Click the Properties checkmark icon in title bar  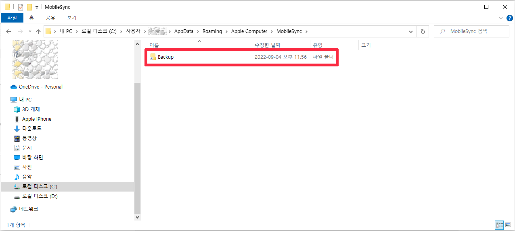tap(21, 7)
